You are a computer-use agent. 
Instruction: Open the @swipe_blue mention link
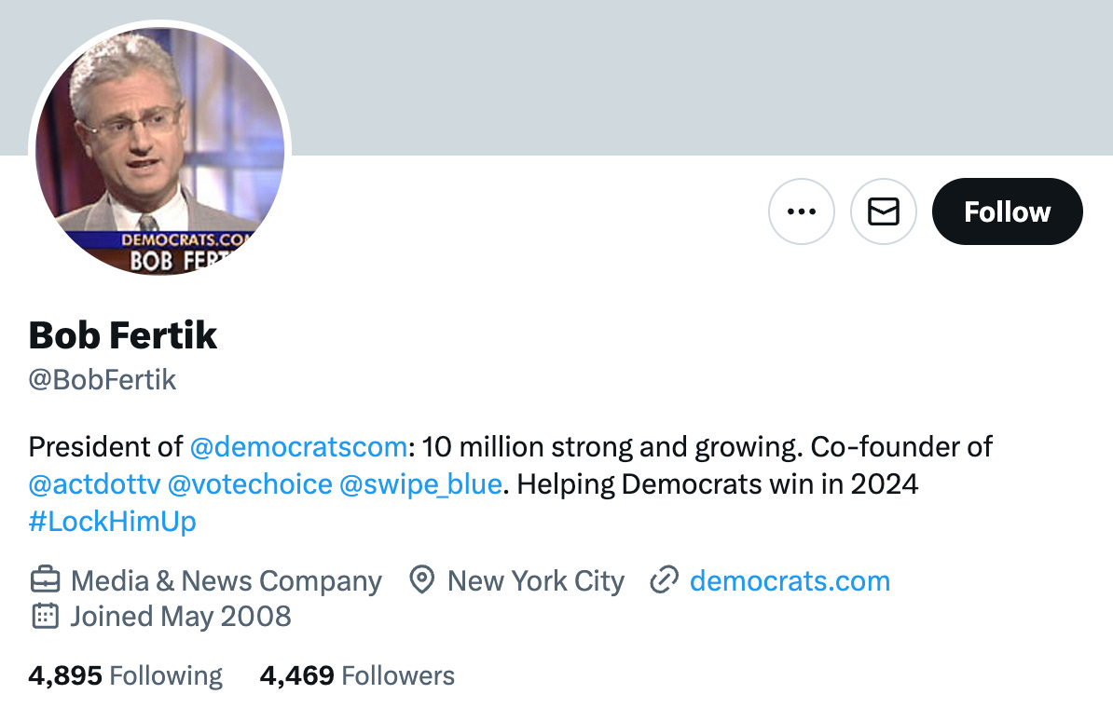420,483
